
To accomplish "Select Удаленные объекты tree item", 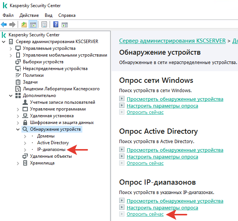I will (51, 156).
